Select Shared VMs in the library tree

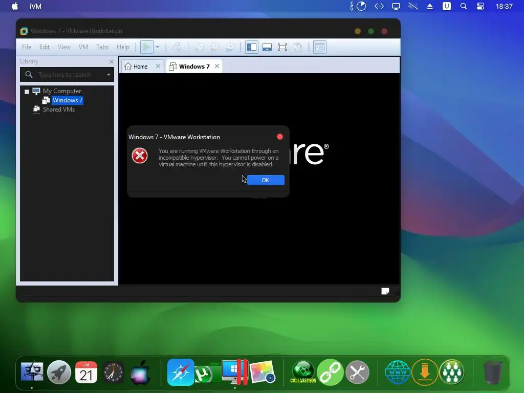(x=58, y=110)
